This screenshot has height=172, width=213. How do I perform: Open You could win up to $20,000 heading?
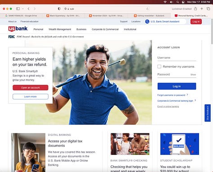tap(175, 169)
